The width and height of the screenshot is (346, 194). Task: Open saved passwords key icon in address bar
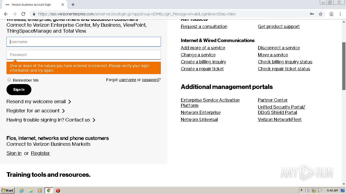tap(312, 14)
